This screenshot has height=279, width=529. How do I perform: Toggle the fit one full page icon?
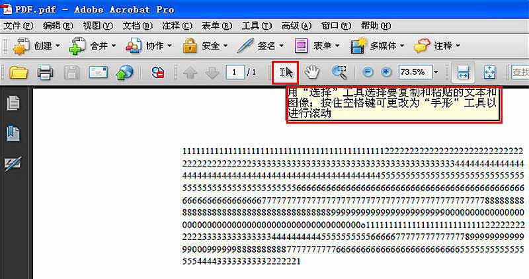point(489,72)
